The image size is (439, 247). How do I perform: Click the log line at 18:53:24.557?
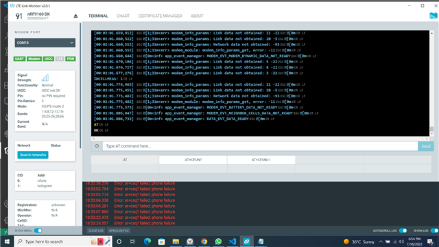130,223
